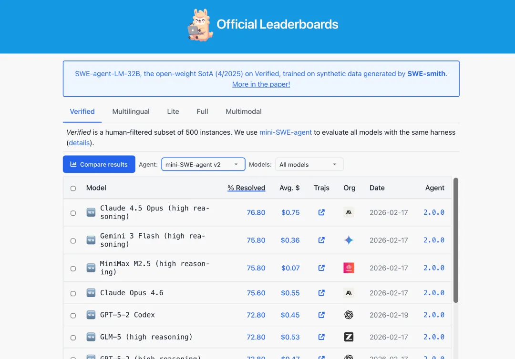Click the Agent column header
Screen dimensions: 515x359
tap(435, 188)
